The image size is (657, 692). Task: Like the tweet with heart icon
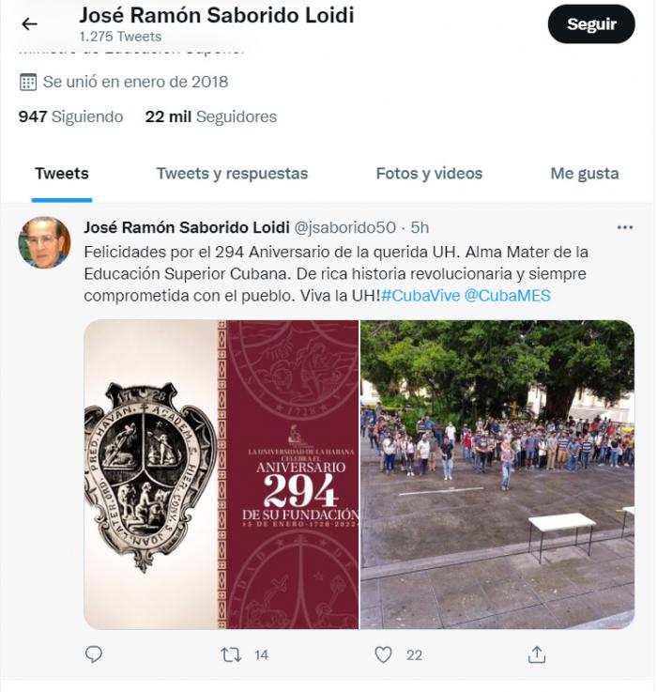click(x=383, y=654)
